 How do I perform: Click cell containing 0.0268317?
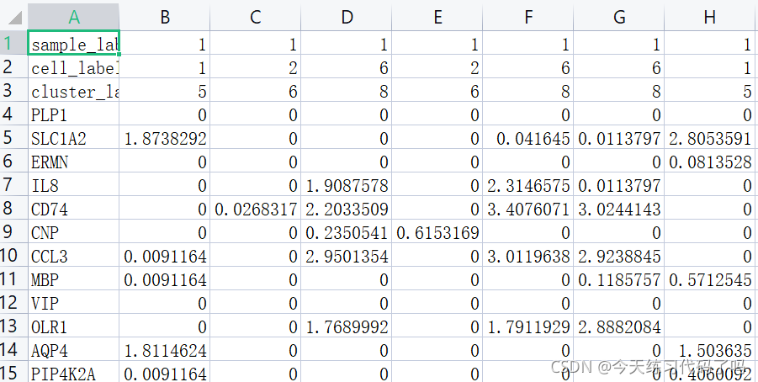click(x=255, y=208)
